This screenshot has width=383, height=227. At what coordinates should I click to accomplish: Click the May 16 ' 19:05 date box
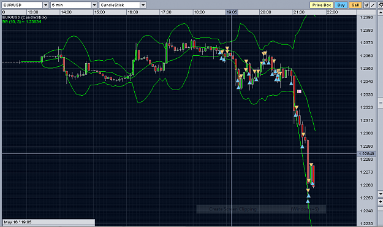48,222
